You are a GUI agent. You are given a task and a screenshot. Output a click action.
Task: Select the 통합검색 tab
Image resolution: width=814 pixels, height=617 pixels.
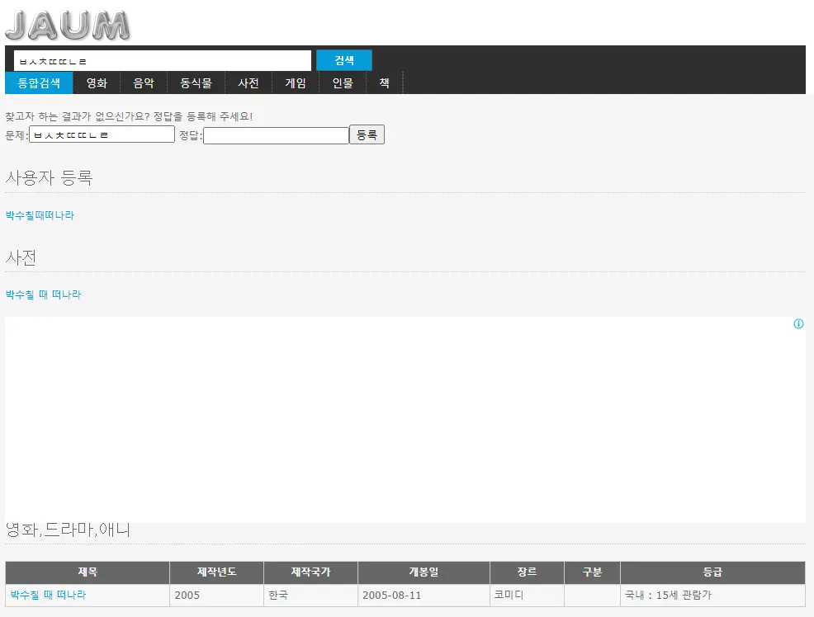point(39,83)
